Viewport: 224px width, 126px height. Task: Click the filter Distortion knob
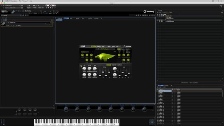click(x=95, y=69)
